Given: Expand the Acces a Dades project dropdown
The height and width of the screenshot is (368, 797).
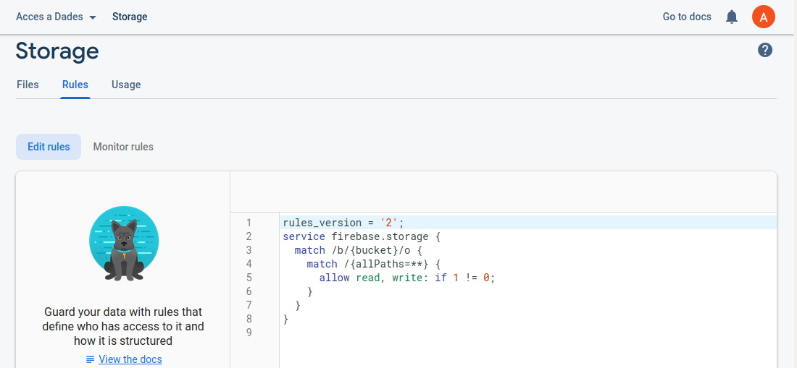Looking at the screenshot, I should pos(57,17).
